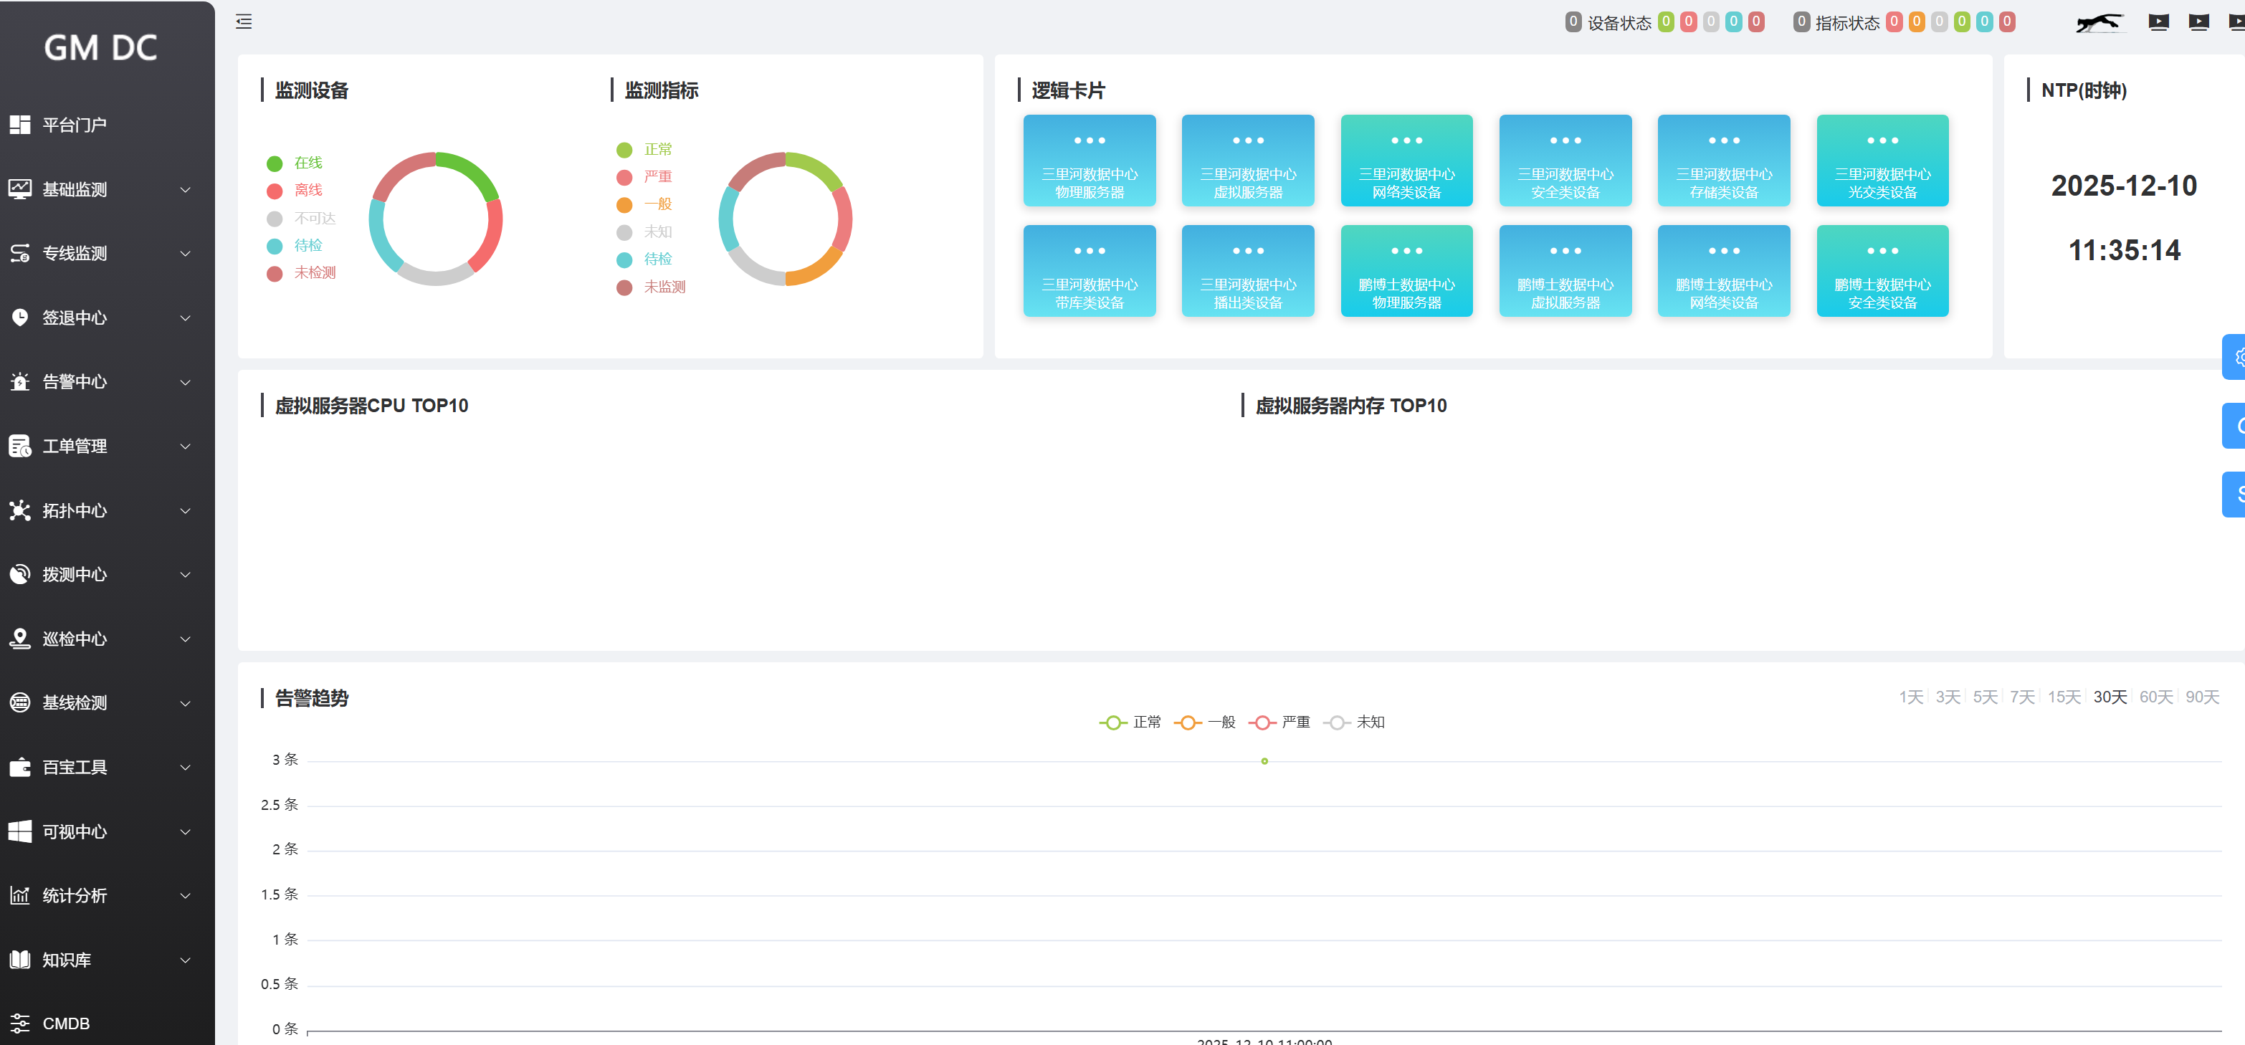Expand the 统计分析 menu chevron

tap(185, 895)
